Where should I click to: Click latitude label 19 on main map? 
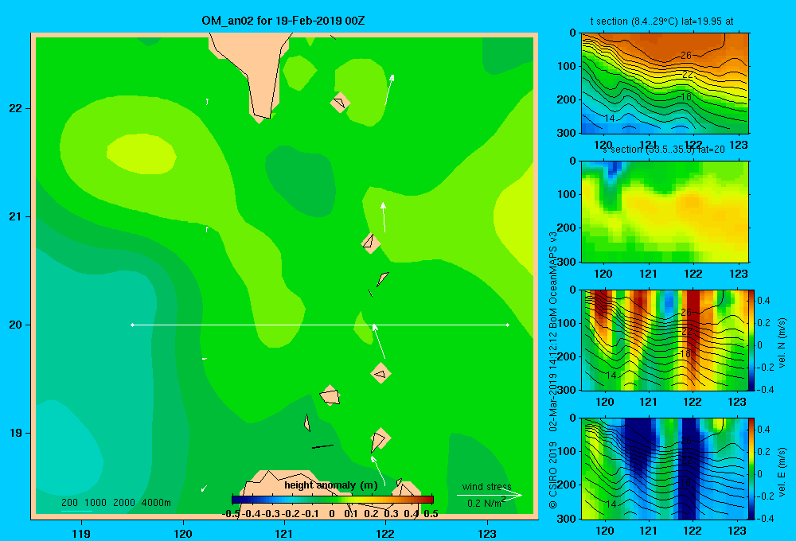[x=16, y=433]
